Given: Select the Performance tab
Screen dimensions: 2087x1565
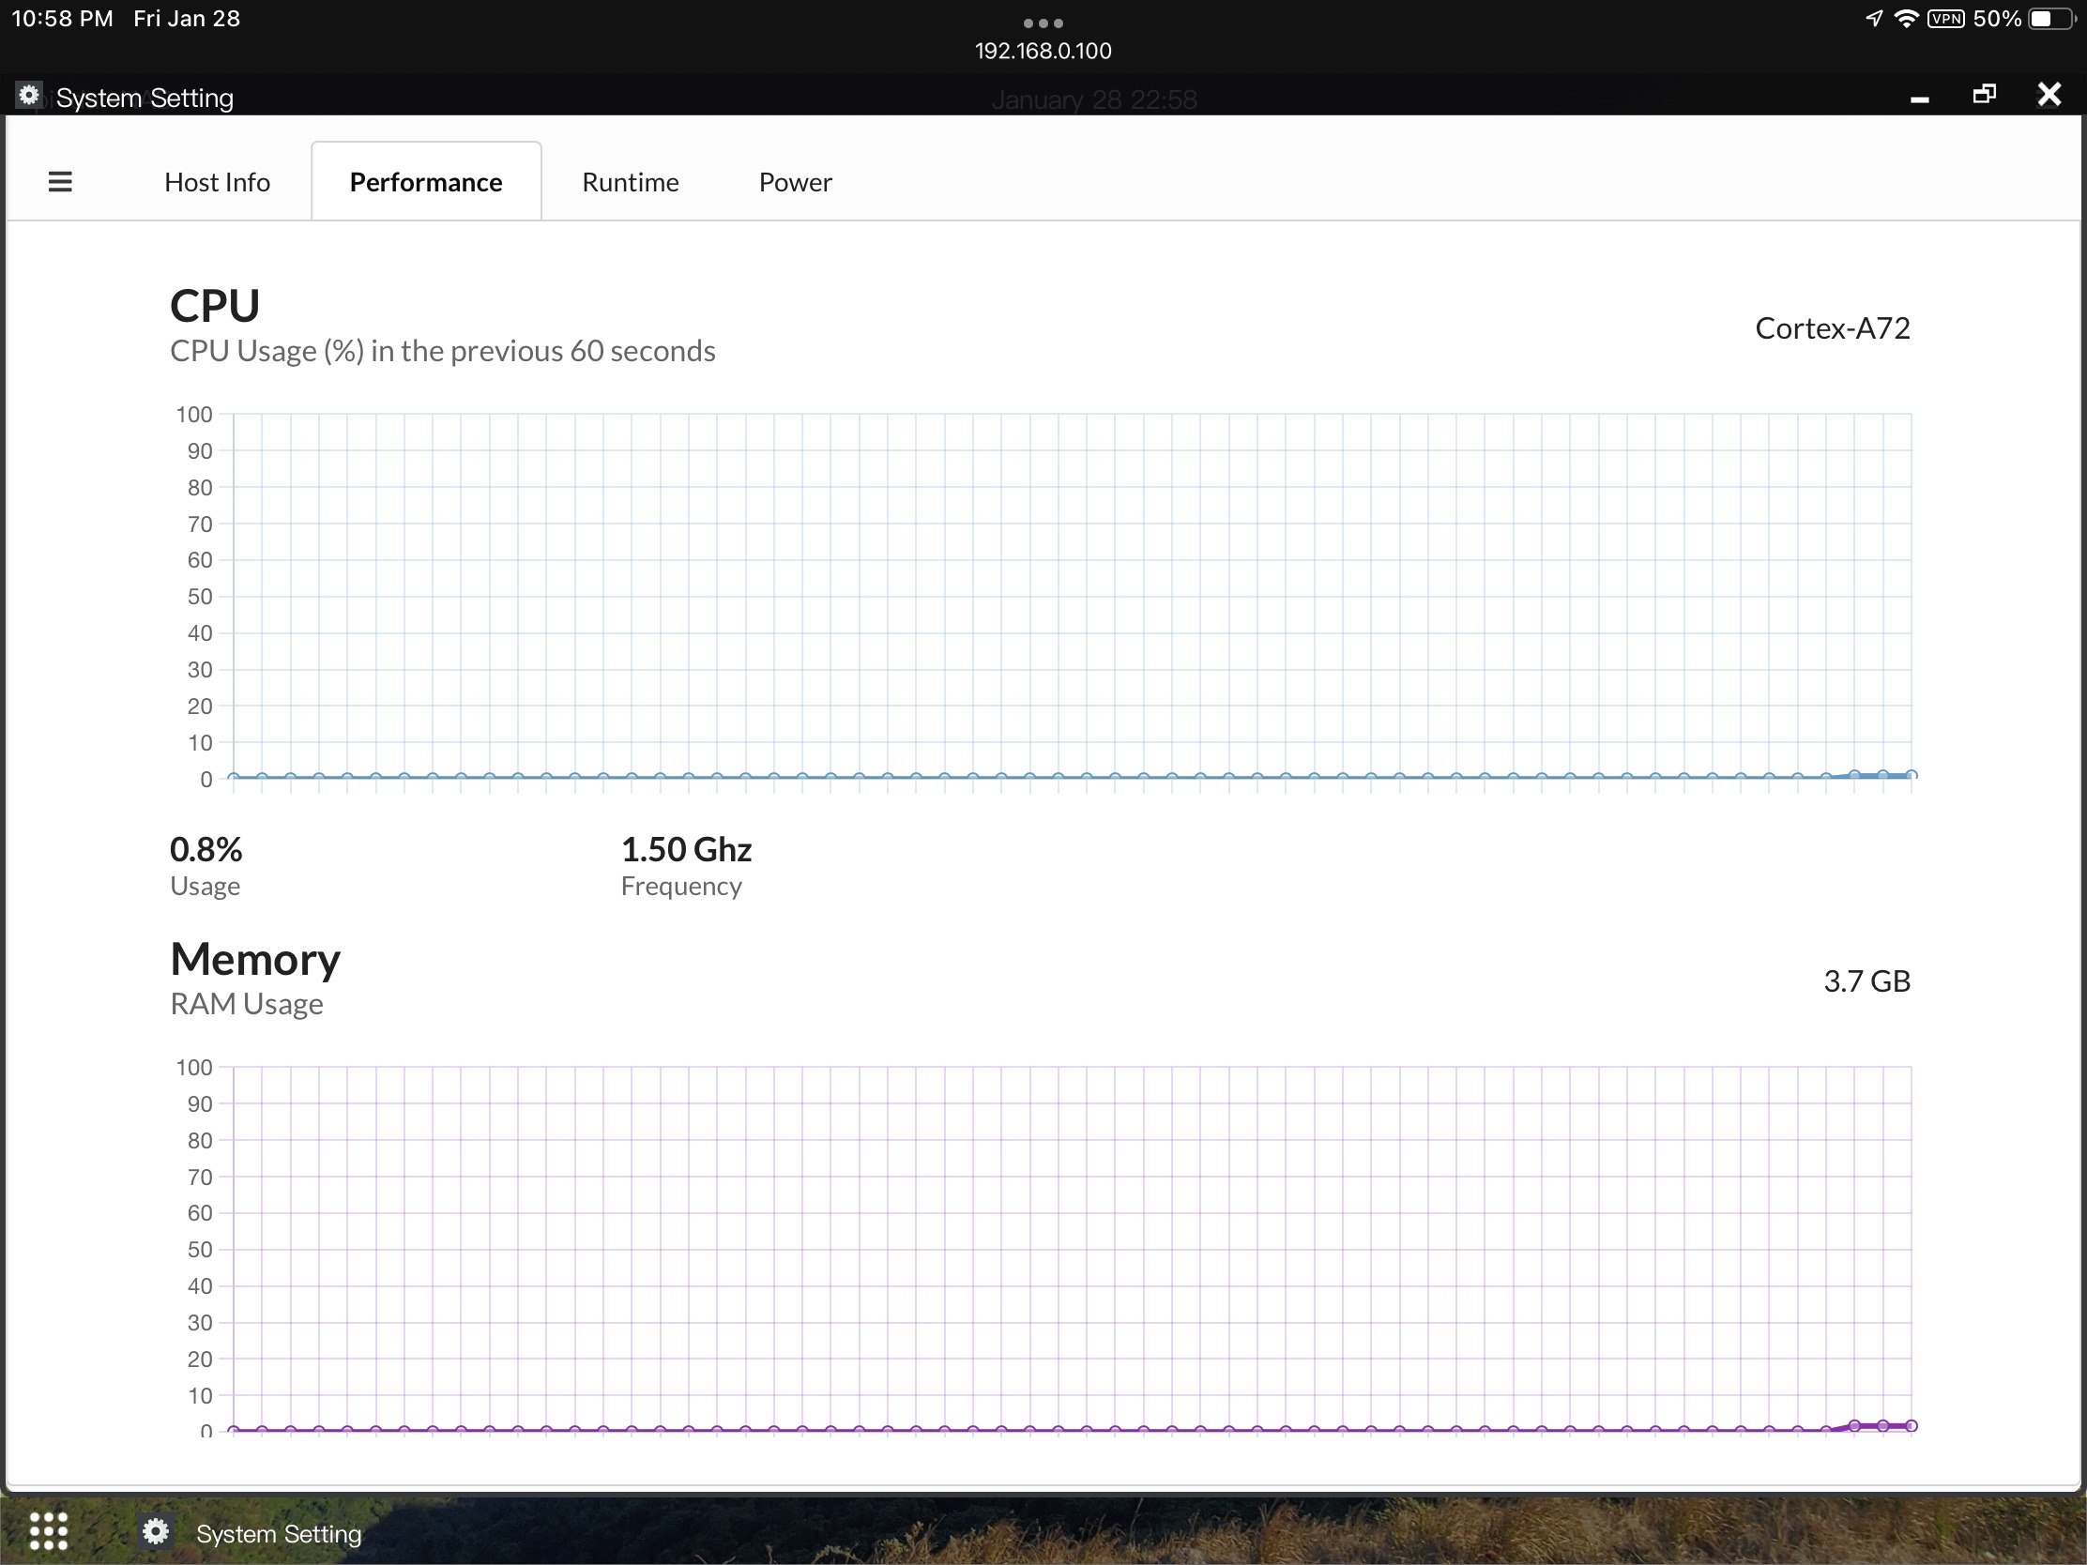Looking at the screenshot, I should 425,182.
